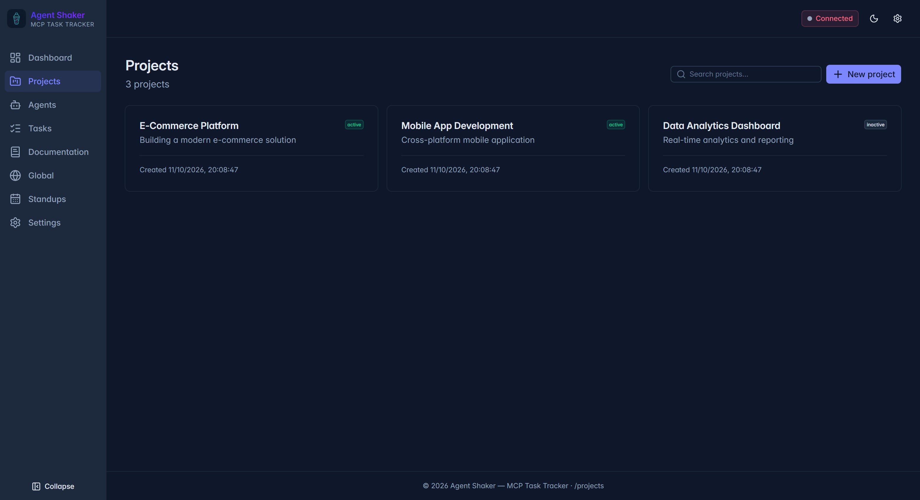Create a project with New project button
The height and width of the screenshot is (500, 920).
(863, 74)
